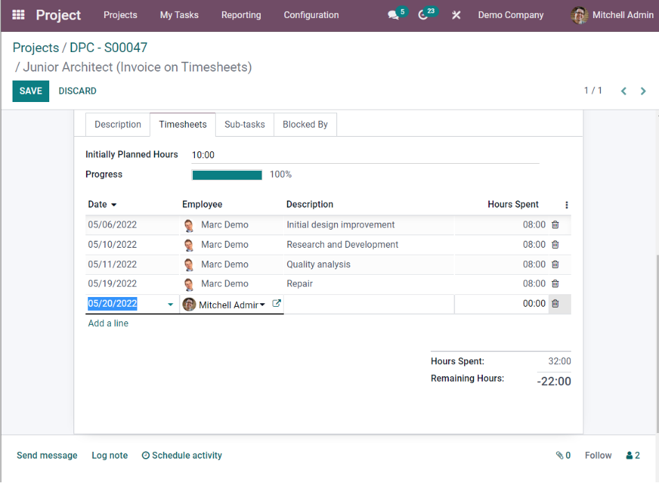Add a line to the timesheets
This screenshot has height=483, width=659.
(108, 323)
